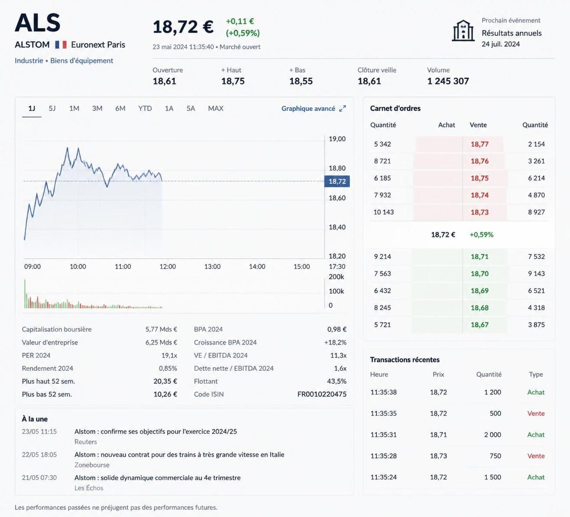570x517 pixels.
Task: Switch chart to 1M period
Action: (x=74, y=108)
